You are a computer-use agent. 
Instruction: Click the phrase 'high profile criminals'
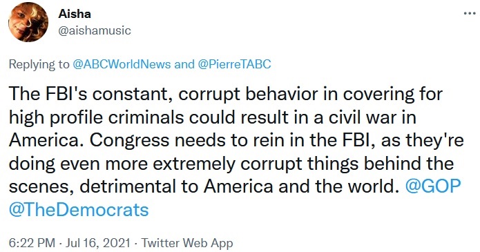[x=97, y=117]
